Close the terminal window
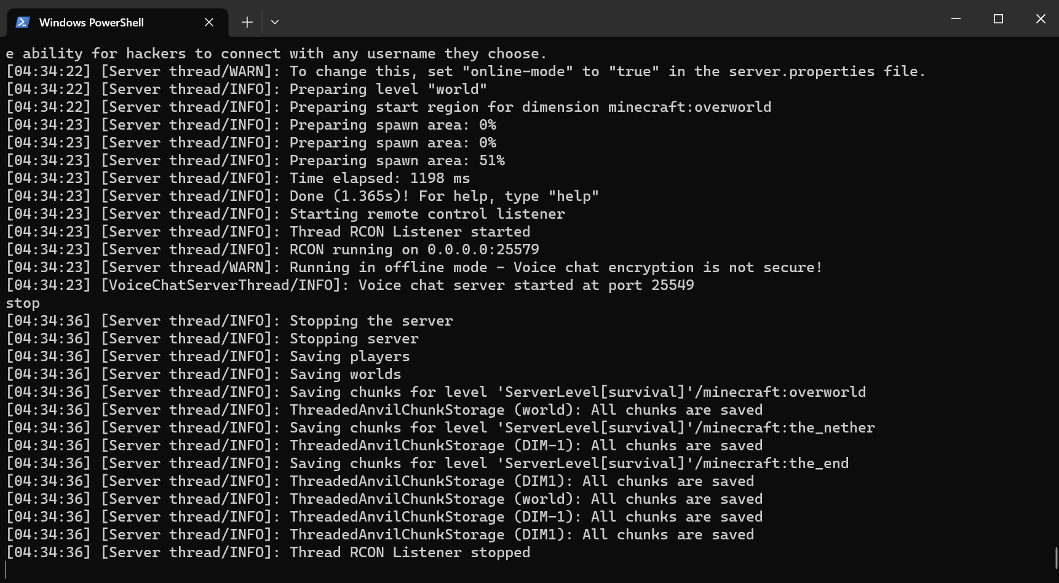Viewport: 1059px width, 583px height. pyautogui.click(x=1041, y=19)
